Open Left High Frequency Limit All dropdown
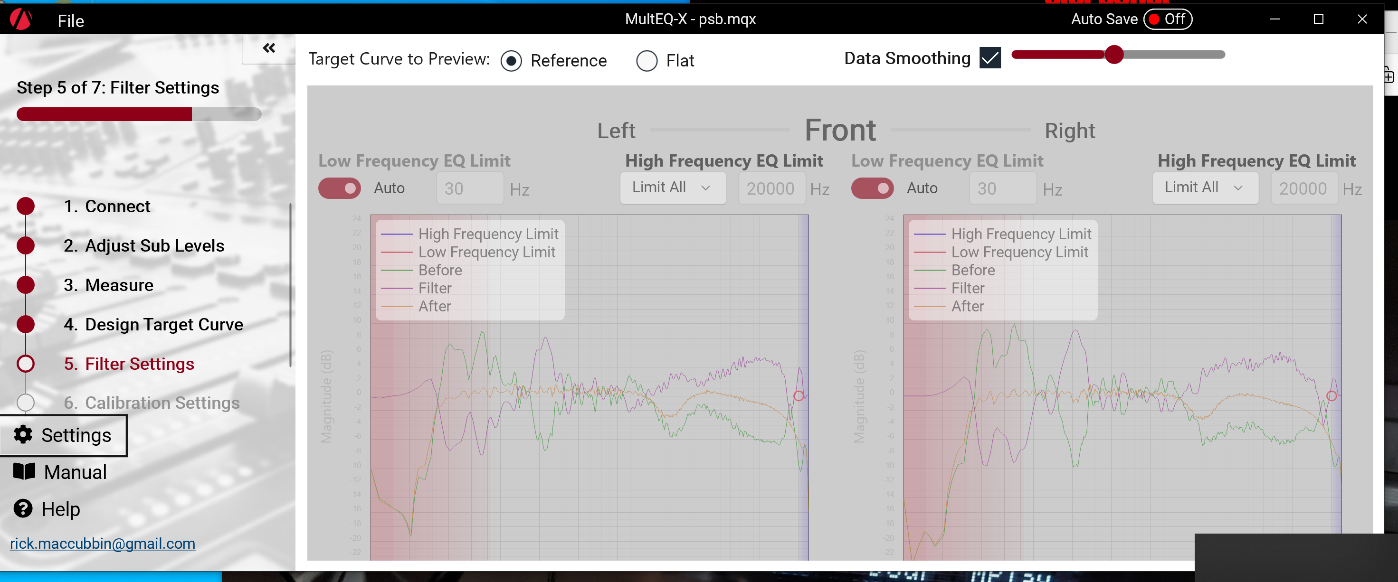Viewport: 1398px width, 582px height. tap(673, 188)
